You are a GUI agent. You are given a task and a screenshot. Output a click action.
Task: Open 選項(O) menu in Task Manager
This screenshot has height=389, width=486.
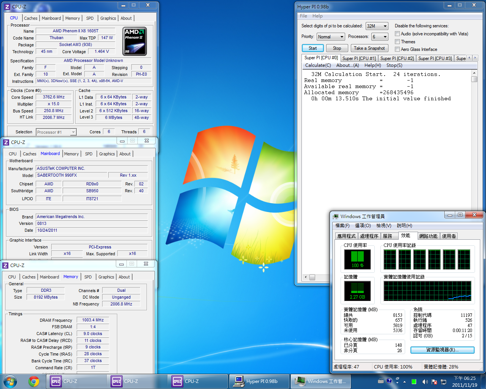click(363, 226)
